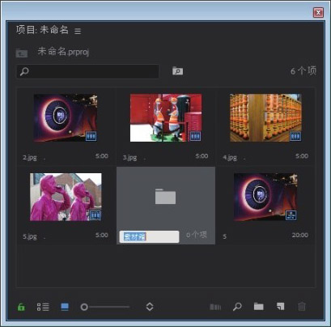This screenshot has height=327, width=331.
Task: Click the New Item icon
Action: tap(281, 307)
